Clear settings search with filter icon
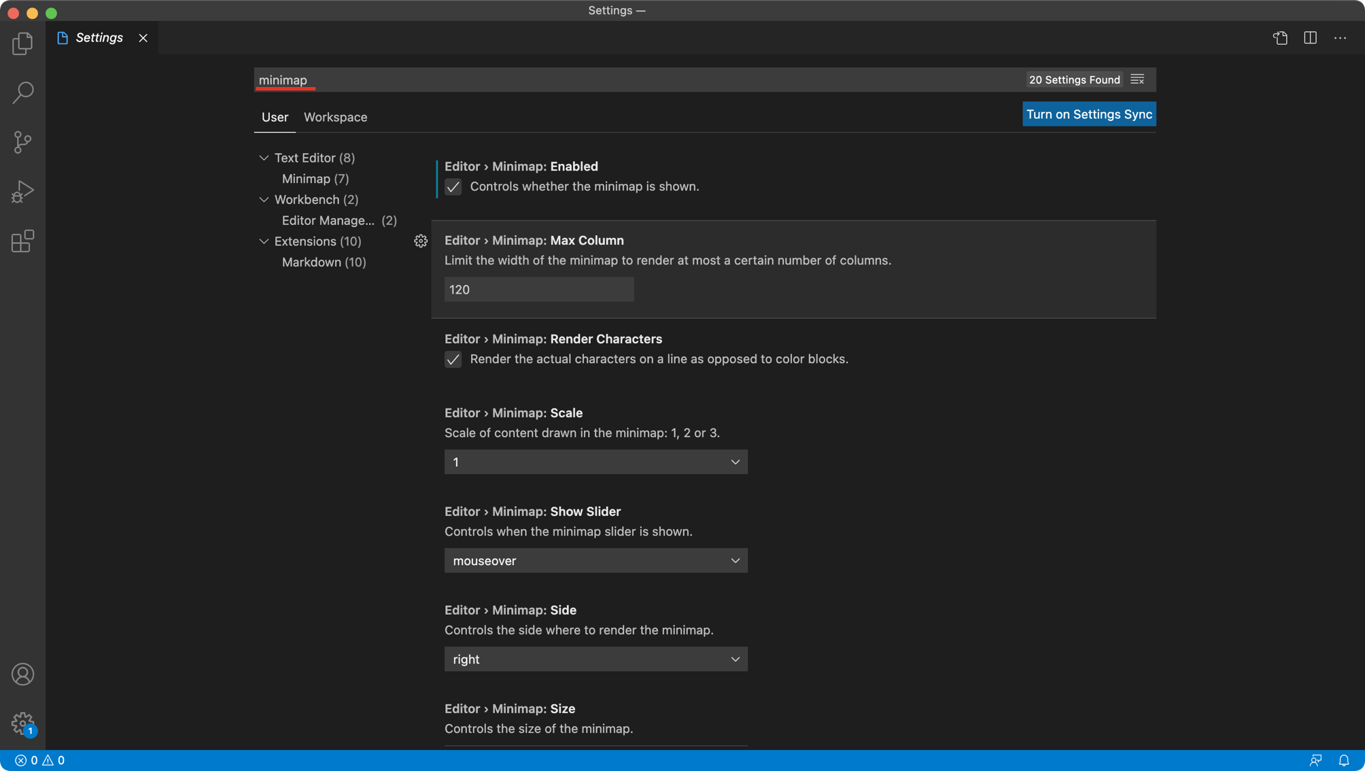This screenshot has width=1365, height=771. coord(1137,80)
